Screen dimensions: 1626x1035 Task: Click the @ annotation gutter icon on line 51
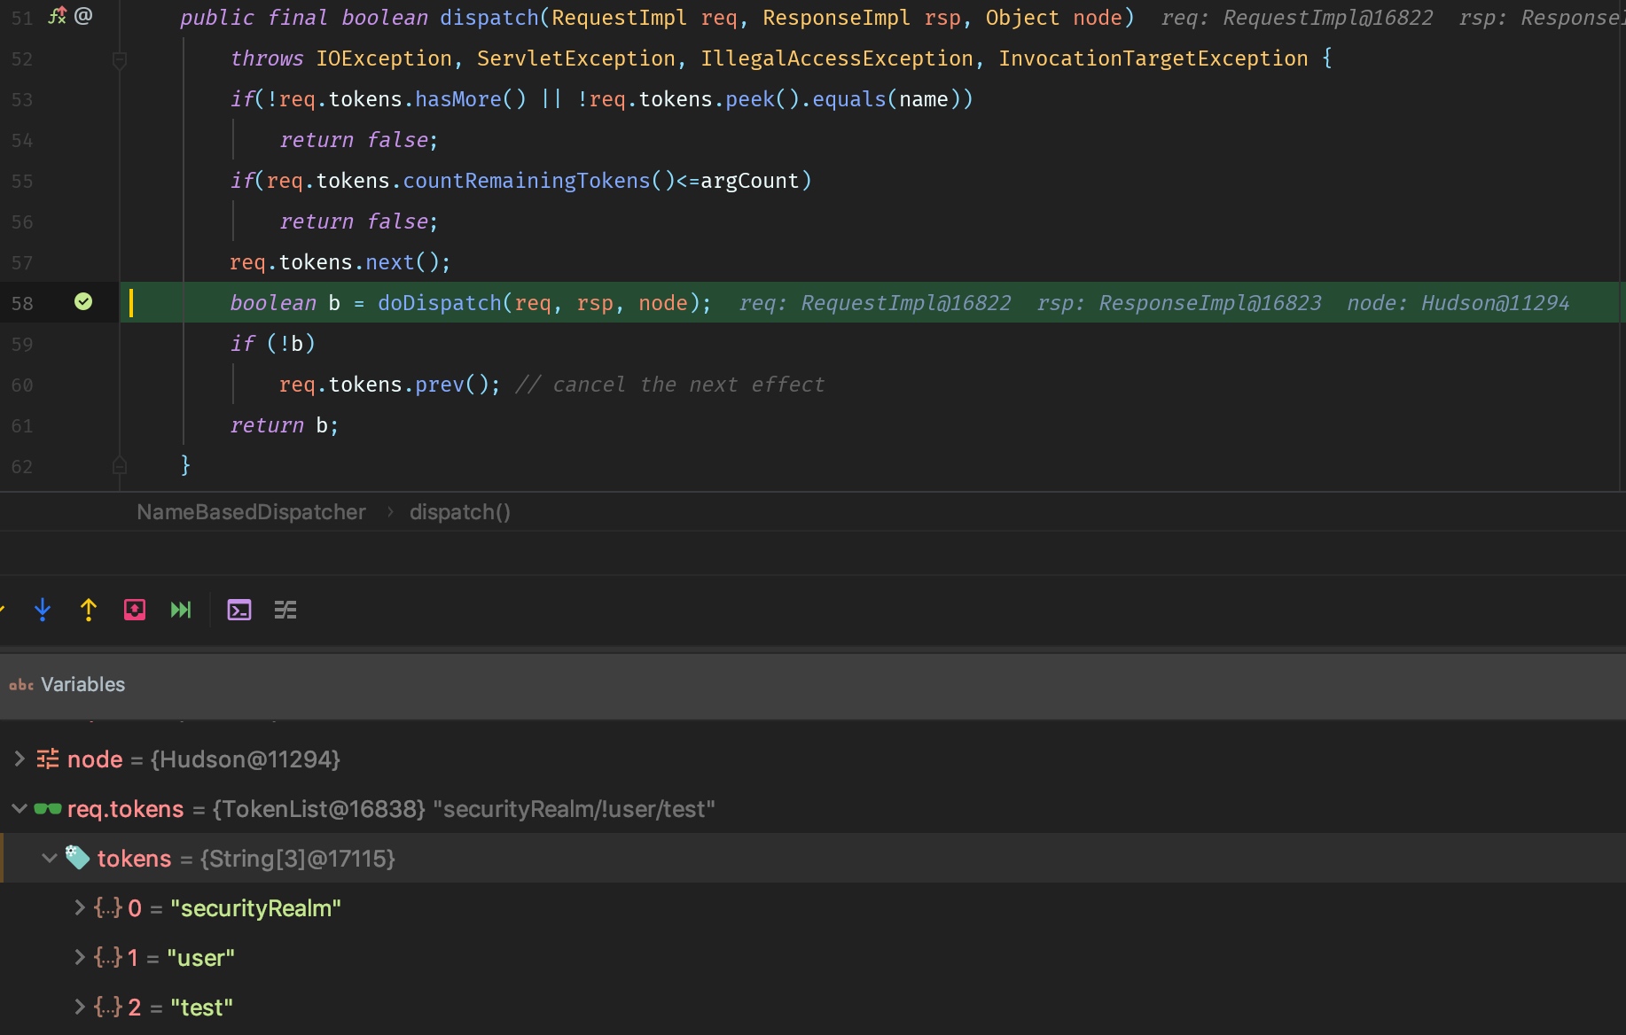(x=83, y=16)
